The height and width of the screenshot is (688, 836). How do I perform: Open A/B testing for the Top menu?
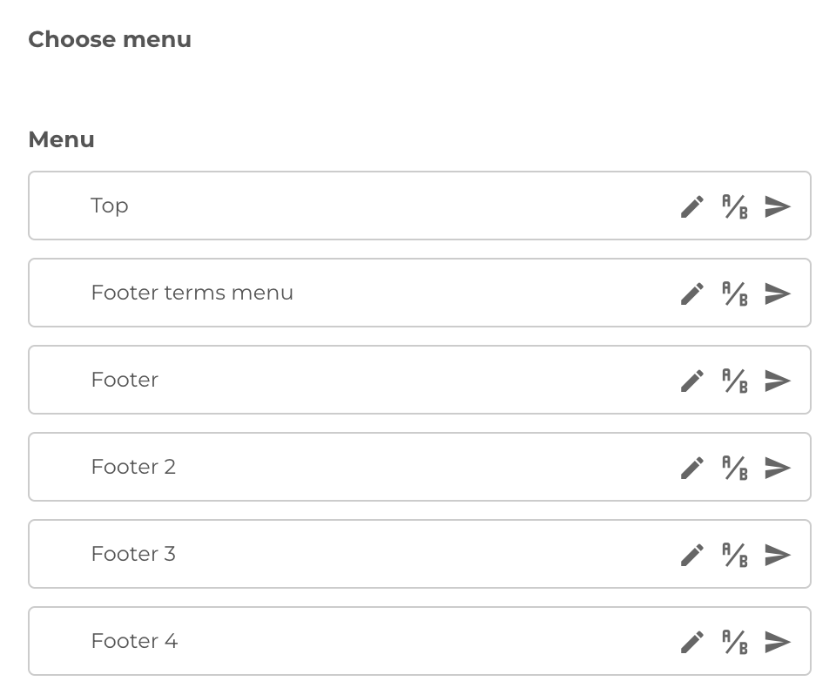(x=734, y=206)
